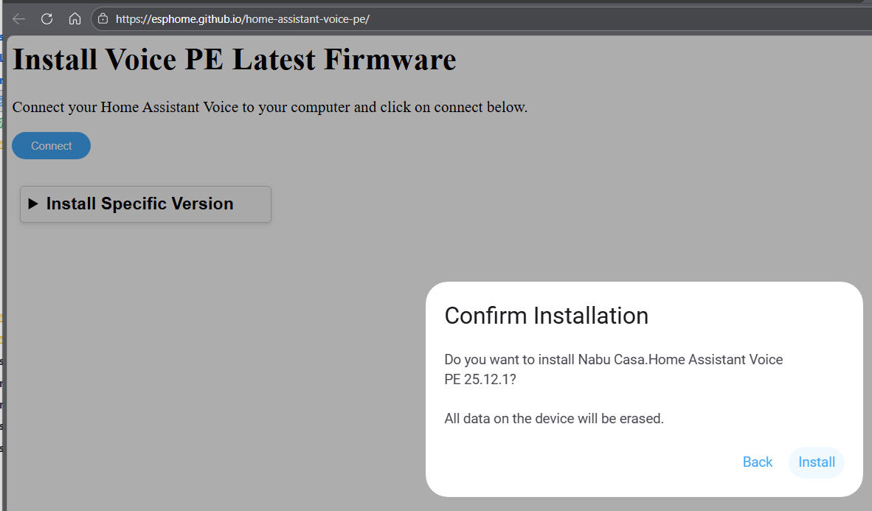Viewport: 872px width, 511px height.
Task: Expand the Install Specific Version triangle
Action: (33, 204)
